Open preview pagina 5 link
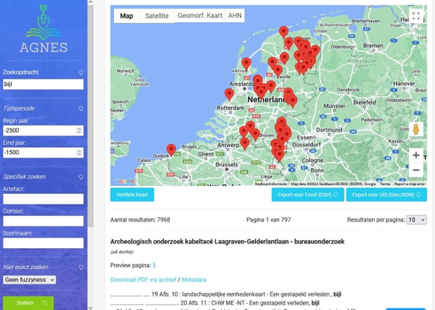 click(x=154, y=265)
